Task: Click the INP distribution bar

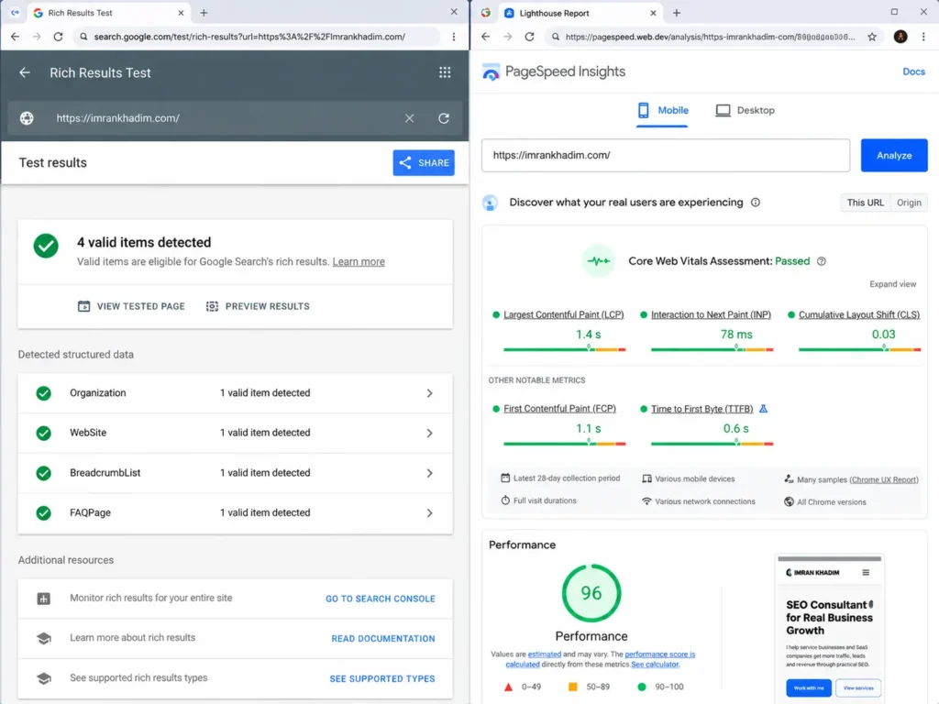Action: point(712,349)
